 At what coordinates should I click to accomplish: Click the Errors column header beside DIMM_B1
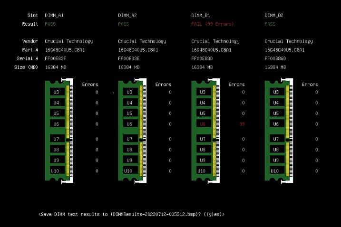(237, 84)
